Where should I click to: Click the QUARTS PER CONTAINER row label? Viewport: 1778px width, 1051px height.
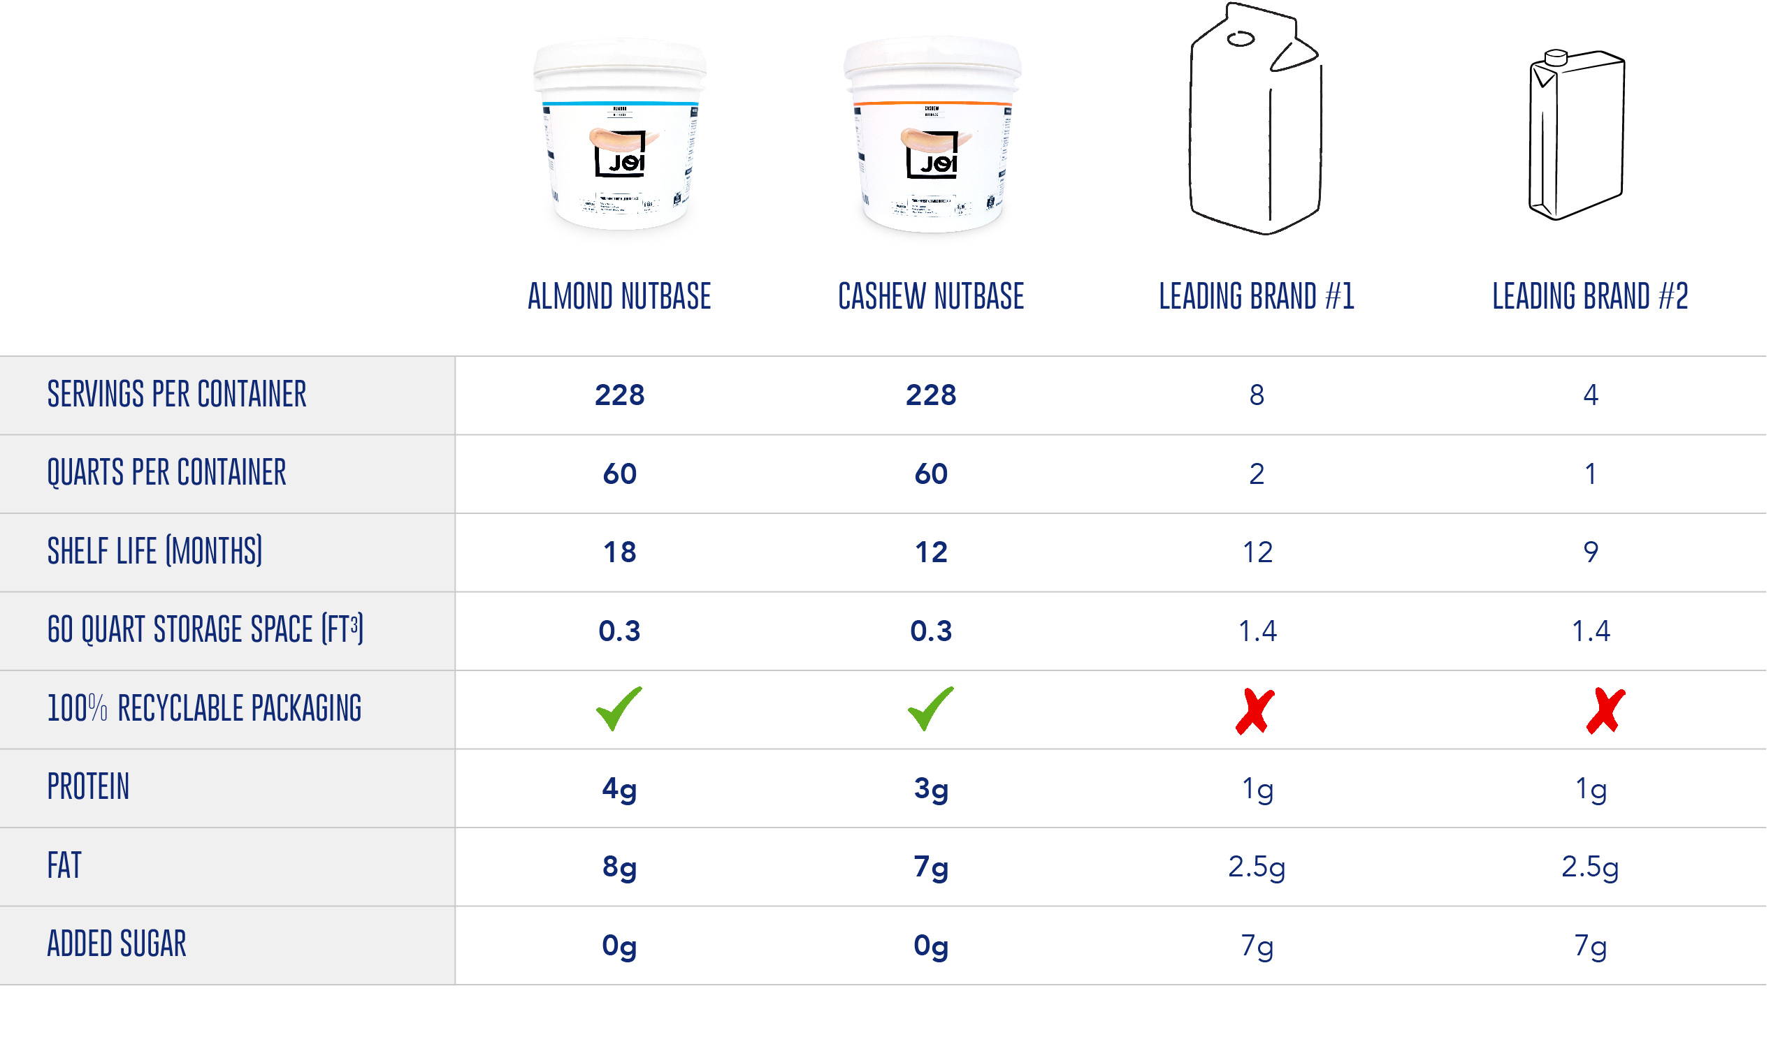[167, 474]
